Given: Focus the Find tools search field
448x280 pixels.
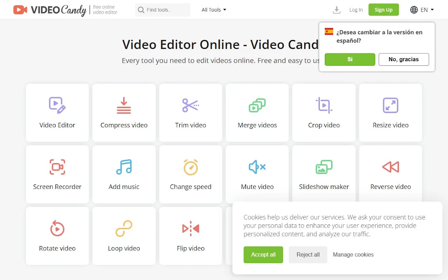Looking at the screenshot, I should coord(163,10).
